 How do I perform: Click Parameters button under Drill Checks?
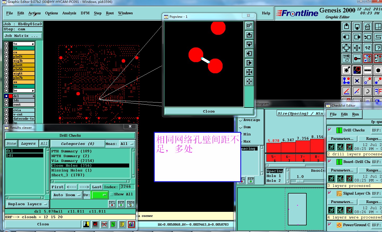pyautogui.click(x=342, y=139)
